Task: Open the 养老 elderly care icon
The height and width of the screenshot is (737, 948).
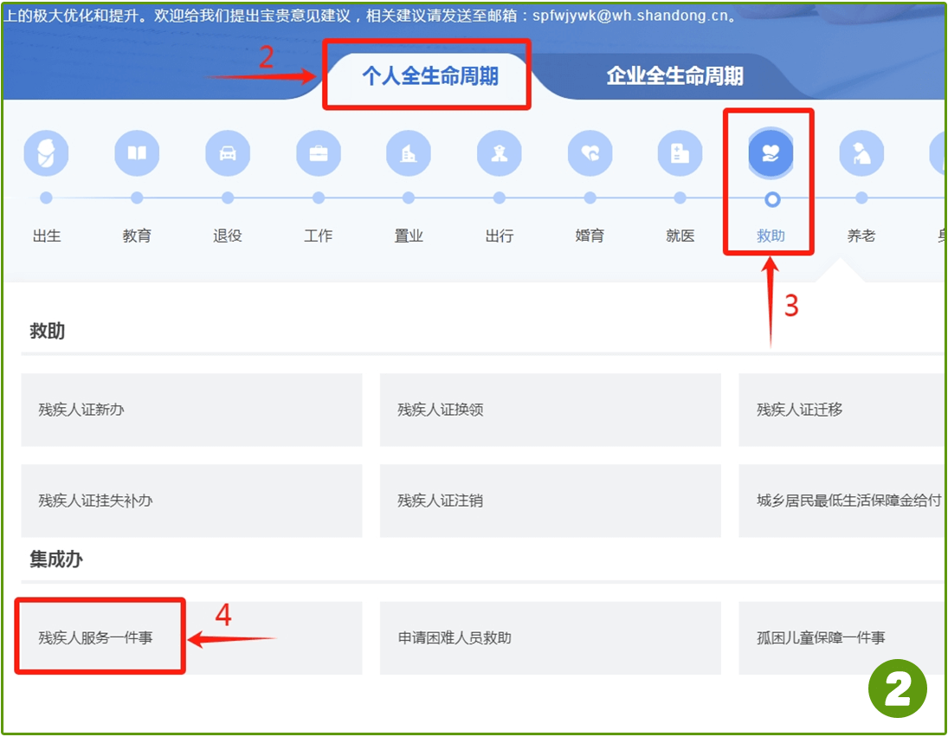Action: point(861,153)
